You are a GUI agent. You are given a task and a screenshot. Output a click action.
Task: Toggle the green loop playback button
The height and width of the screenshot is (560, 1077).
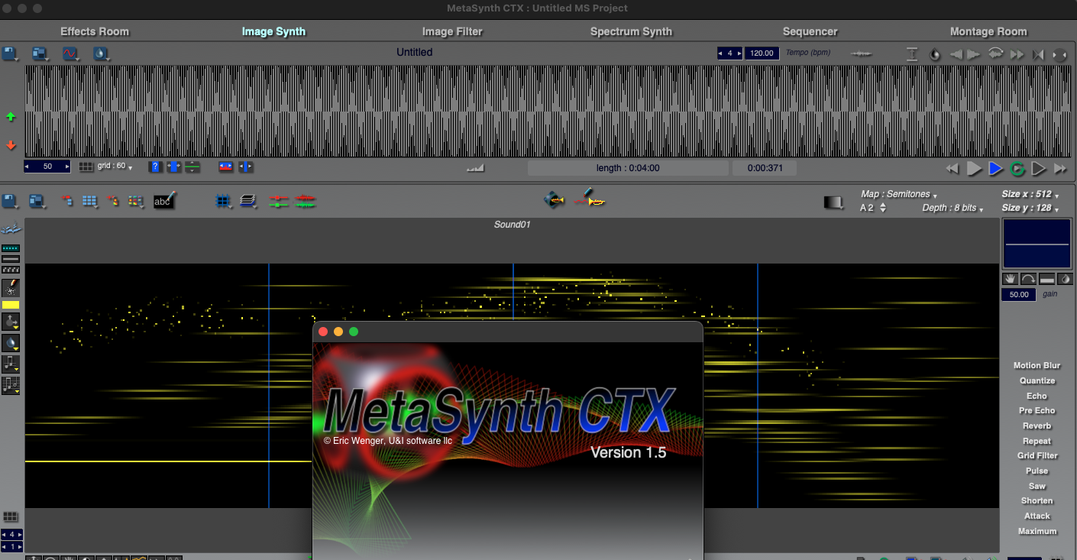[x=1017, y=169]
